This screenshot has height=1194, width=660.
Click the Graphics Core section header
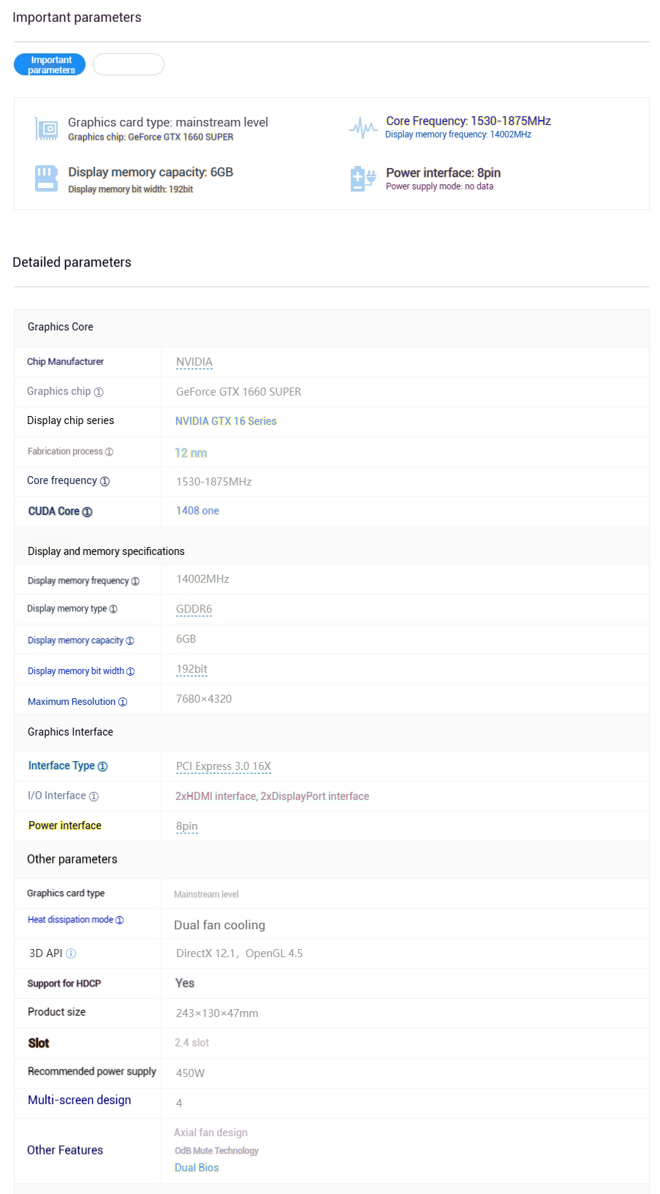point(61,327)
